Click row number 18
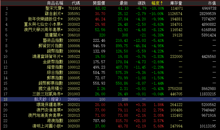 [5, 99]
